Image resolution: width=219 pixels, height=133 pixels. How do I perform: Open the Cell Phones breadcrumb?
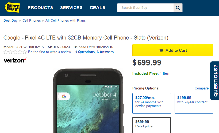click(x=31, y=20)
